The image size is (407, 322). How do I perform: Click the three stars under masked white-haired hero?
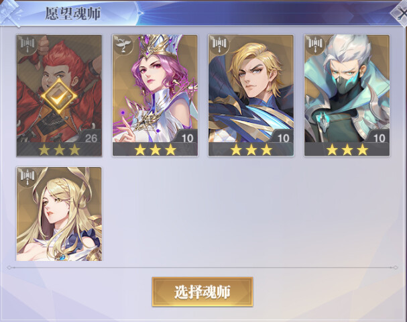[347, 150]
